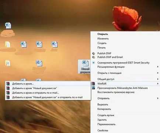The image size is (160, 133).
Task: Select the middle Word document in the second desktop row
Action: click(x=39, y=44)
